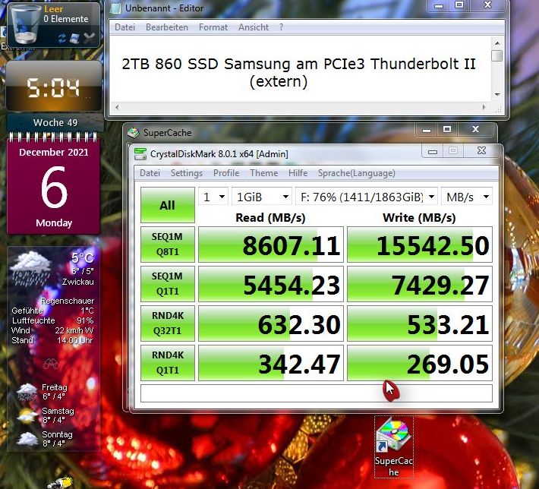Image resolution: width=539 pixels, height=489 pixels.
Task: Click the 5454.23 read result cell
Action: (271, 284)
